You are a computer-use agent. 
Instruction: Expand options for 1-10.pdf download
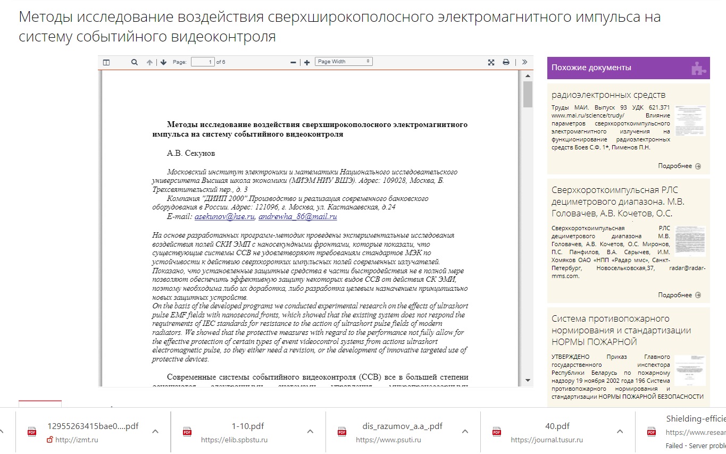point(311,432)
